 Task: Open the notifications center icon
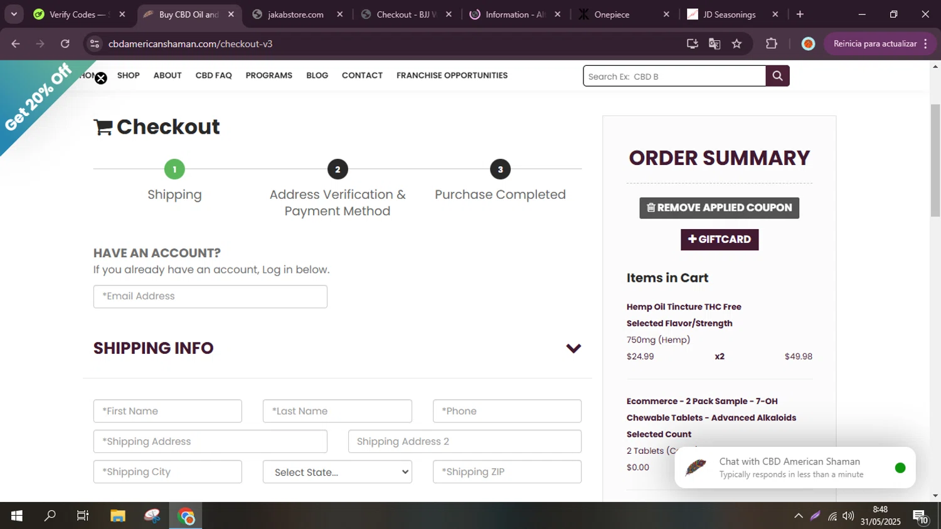[x=920, y=516]
